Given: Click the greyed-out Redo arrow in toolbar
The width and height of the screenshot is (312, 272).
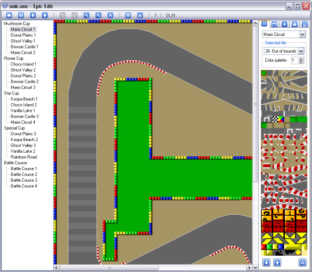Looking at the screenshot, I should (75, 15).
